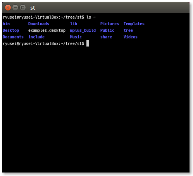The width and height of the screenshot is (193, 176).
Task: Close the st terminal window
Action: [x=8, y=8]
